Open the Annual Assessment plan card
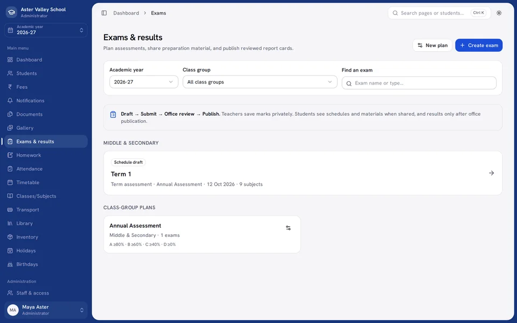Screen dimensions: 517x323 [x=202, y=234]
